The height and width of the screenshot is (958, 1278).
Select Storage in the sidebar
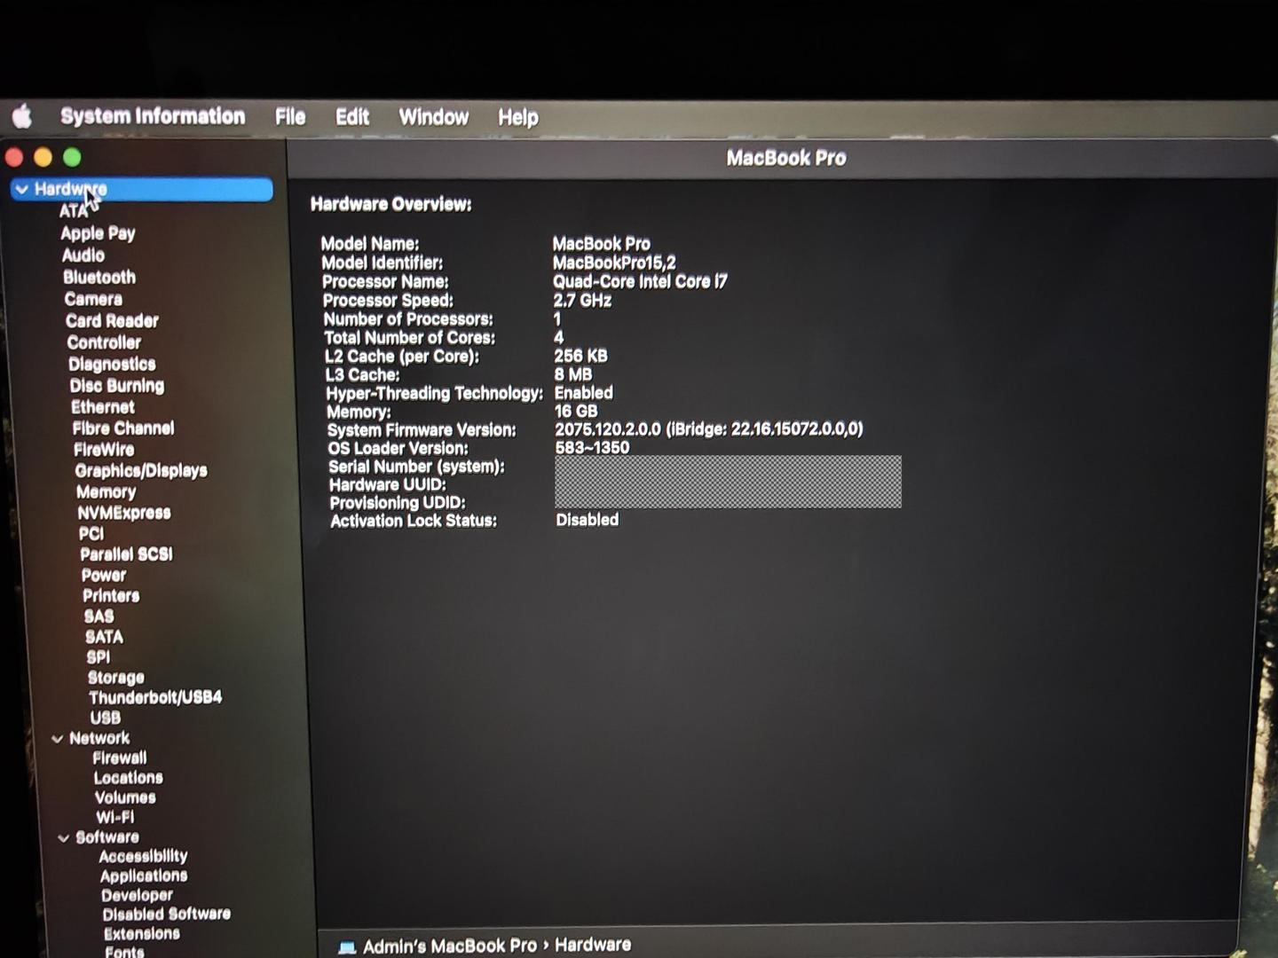[116, 677]
